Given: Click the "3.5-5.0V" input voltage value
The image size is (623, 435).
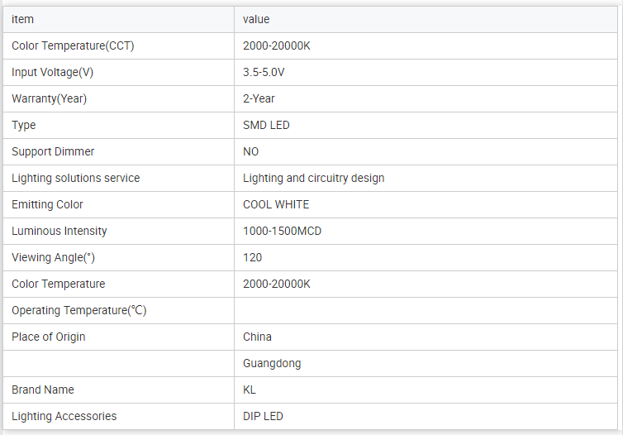Looking at the screenshot, I should tap(264, 72).
